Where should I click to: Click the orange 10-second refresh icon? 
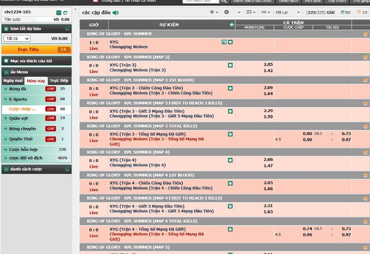point(362,12)
